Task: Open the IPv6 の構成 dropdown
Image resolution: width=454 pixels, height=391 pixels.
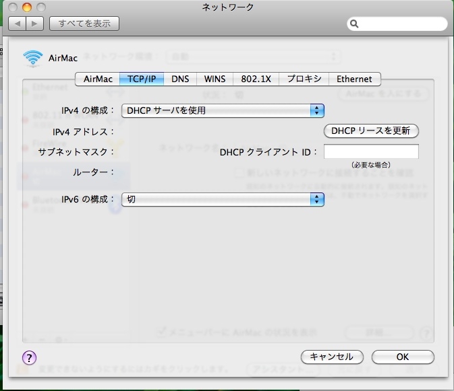Action: pyautogui.click(x=223, y=199)
